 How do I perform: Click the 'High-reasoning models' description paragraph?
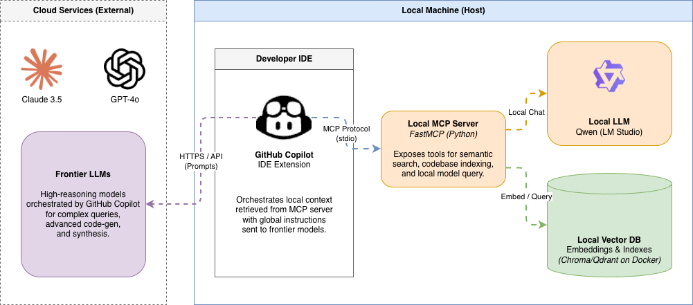tap(84, 214)
